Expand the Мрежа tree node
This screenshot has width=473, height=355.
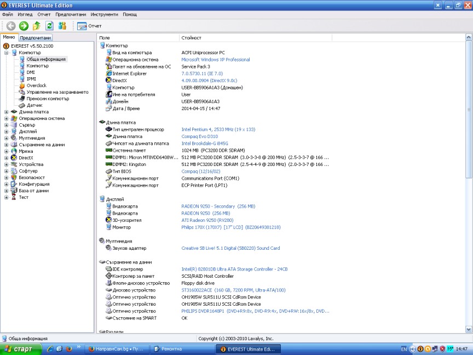pyautogui.click(x=7, y=151)
